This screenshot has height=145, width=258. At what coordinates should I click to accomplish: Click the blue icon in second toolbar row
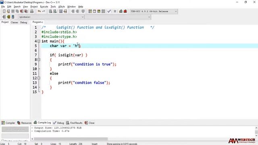[x=13, y=17]
